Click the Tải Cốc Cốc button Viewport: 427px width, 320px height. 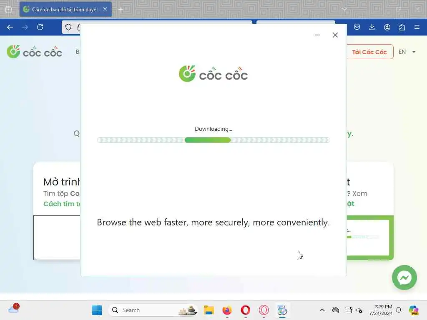click(x=369, y=52)
